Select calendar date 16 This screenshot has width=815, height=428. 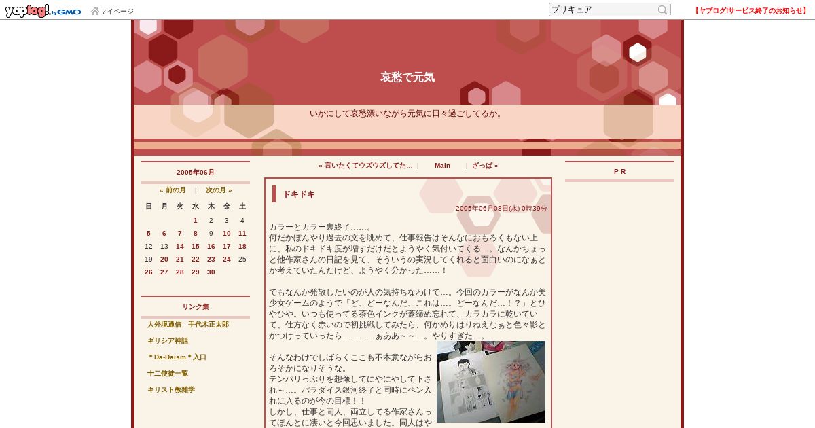(211, 247)
